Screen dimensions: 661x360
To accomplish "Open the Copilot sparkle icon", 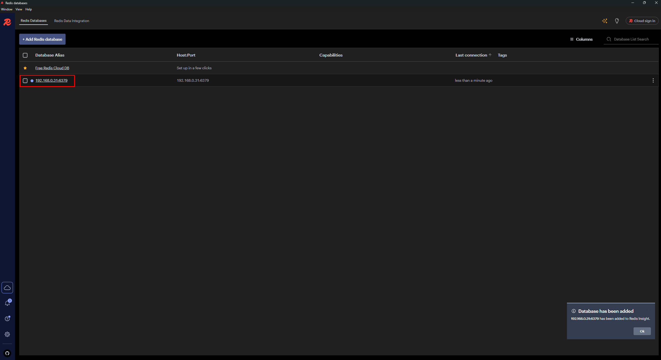I will (605, 21).
